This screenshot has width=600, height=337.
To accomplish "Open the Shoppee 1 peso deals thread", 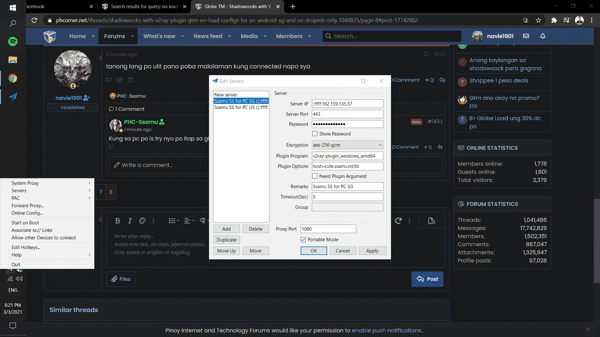I will click(499, 81).
